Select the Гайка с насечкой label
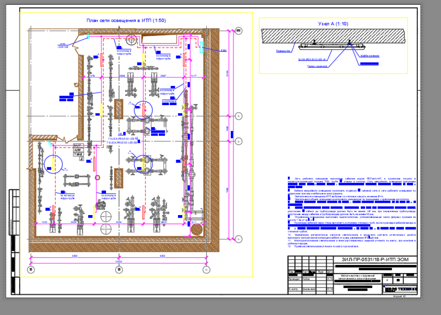This screenshot has width=441, height=315. 317,66
